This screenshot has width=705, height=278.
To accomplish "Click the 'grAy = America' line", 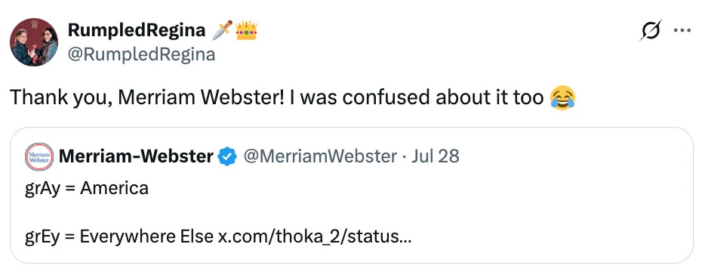I will point(87,188).
